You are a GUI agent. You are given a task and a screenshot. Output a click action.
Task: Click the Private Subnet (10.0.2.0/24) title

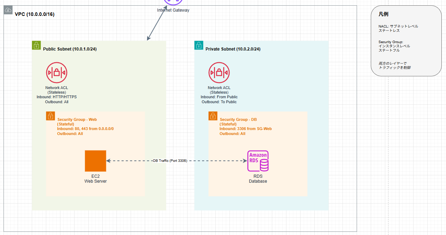tap(233, 49)
